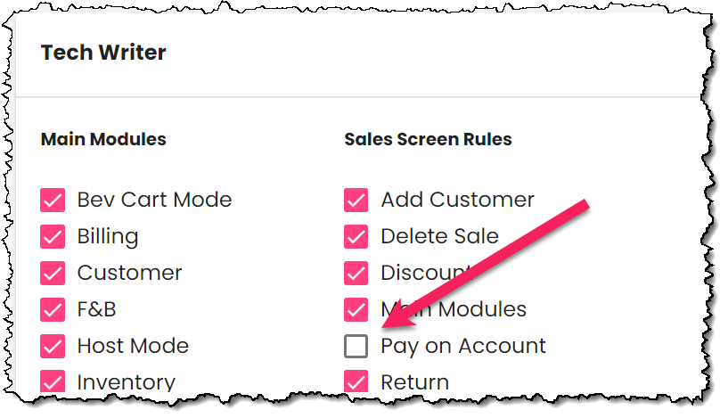Click the Add Customer label text

[x=457, y=200]
